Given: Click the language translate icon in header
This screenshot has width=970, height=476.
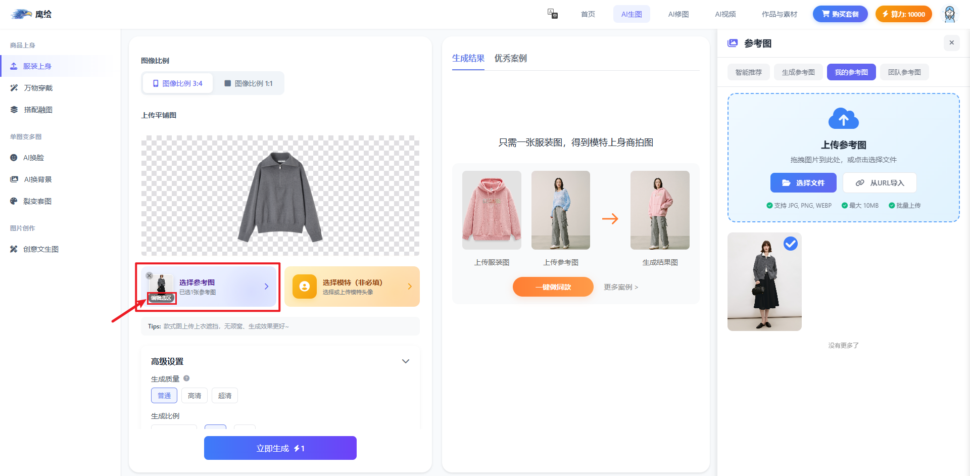Looking at the screenshot, I should coord(553,14).
